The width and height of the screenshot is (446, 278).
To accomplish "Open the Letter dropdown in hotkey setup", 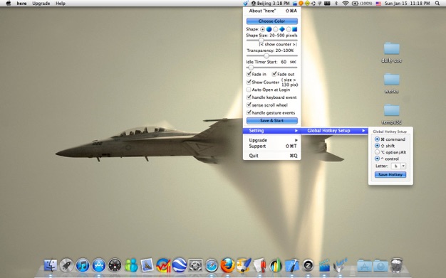I will pyautogui.click(x=399, y=166).
